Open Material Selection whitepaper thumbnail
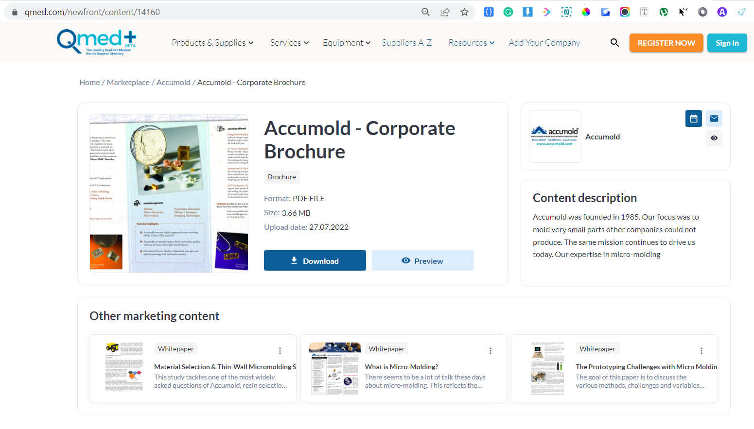Screen dimensions: 754x429 [x=124, y=368]
